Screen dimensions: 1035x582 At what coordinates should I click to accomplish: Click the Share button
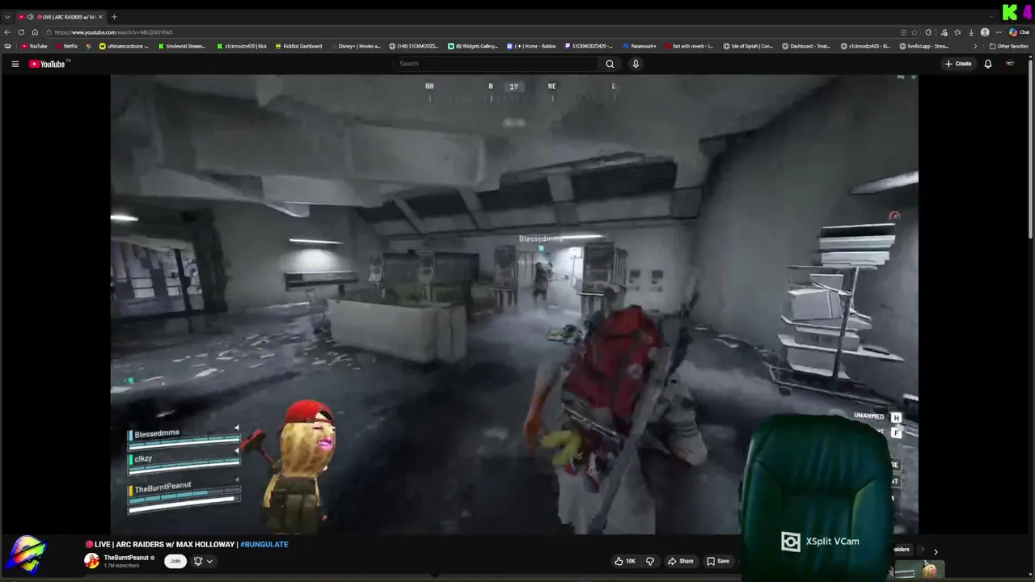pos(680,561)
